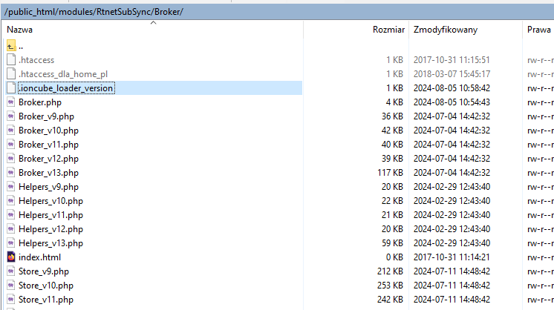Click the 2017-10-31 11:15:51 modified date

pos(452,60)
